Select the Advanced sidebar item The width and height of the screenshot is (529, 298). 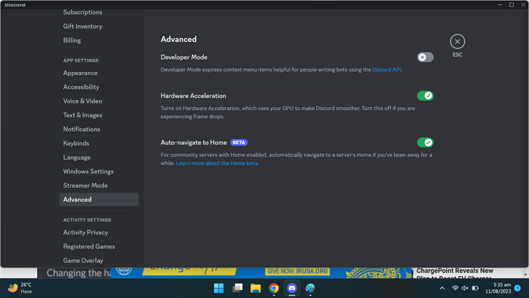click(x=99, y=200)
